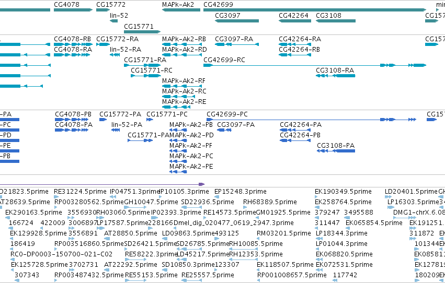Select lin-52-RA transcript label
445x283 pixels.
(x=125, y=49)
